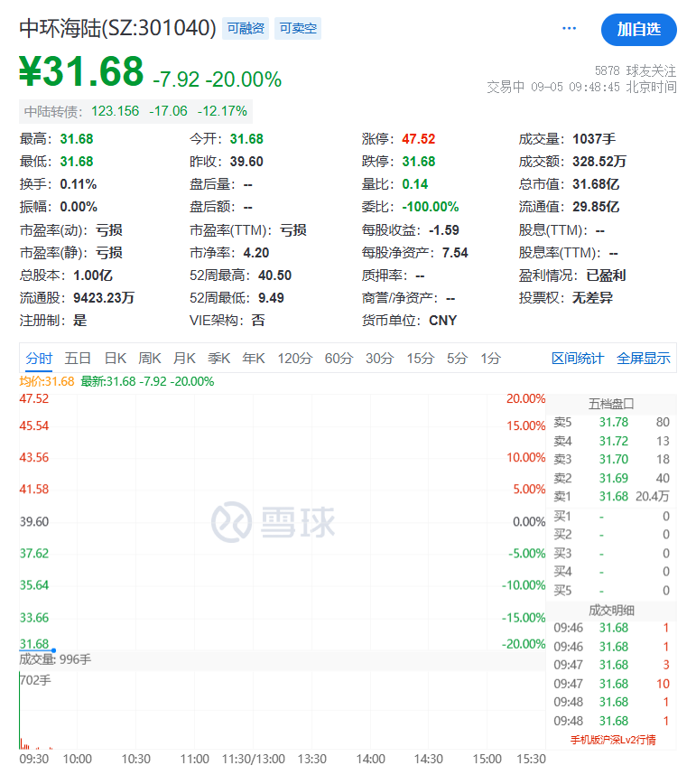Click the three-dot more options icon
The height and width of the screenshot is (775, 696).
click(x=569, y=29)
